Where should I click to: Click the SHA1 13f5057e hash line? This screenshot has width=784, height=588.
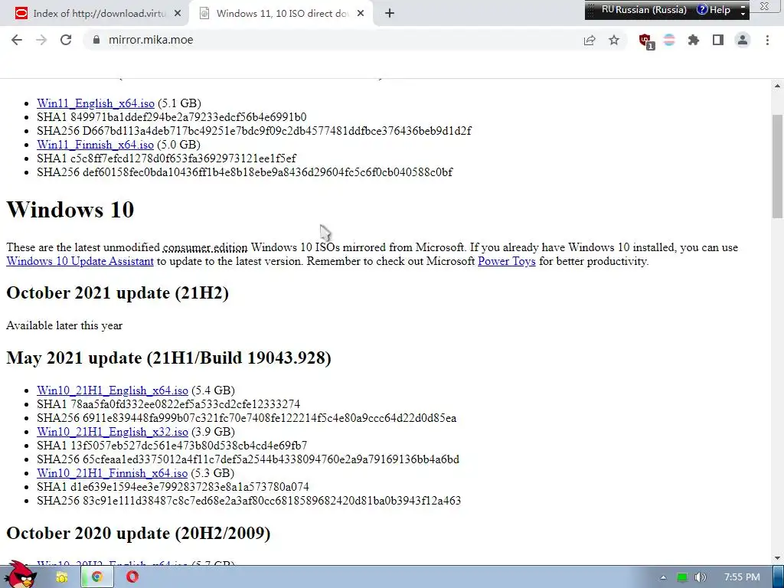(172, 446)
